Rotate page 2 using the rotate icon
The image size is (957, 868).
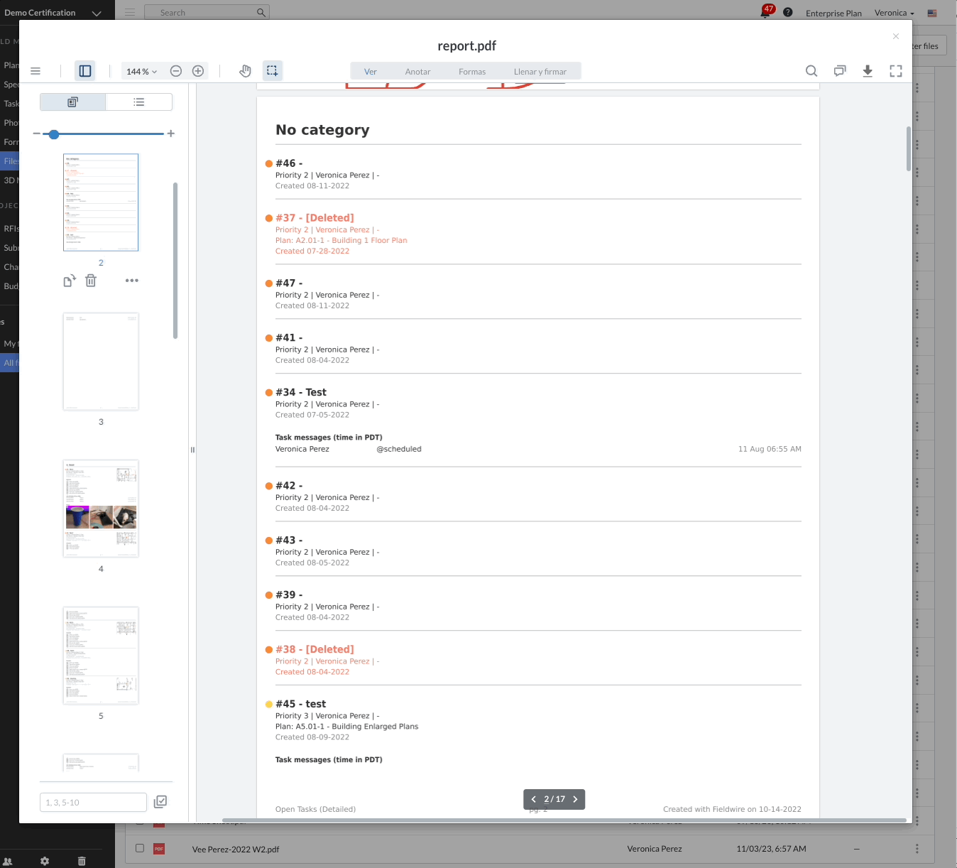click(x=70, y=281)
